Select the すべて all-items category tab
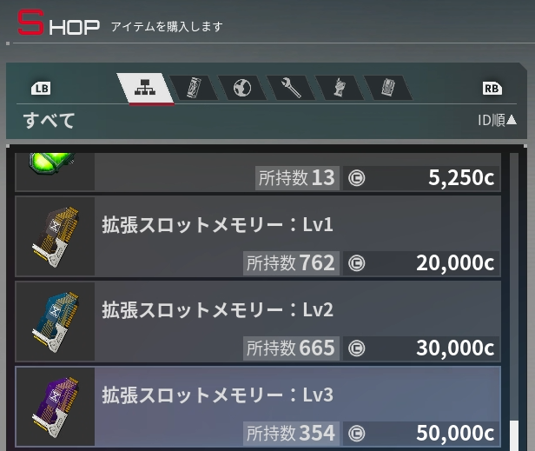The image size is (535, 451). pos(145,88)
